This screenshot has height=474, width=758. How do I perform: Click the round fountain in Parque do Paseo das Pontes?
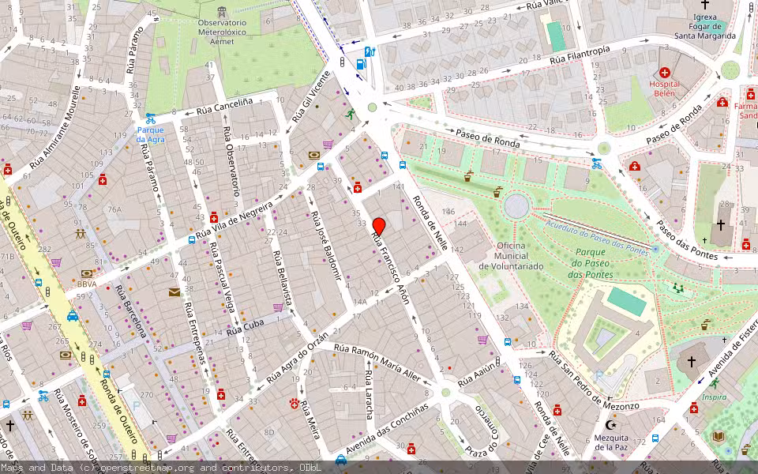tap(516, 206)
